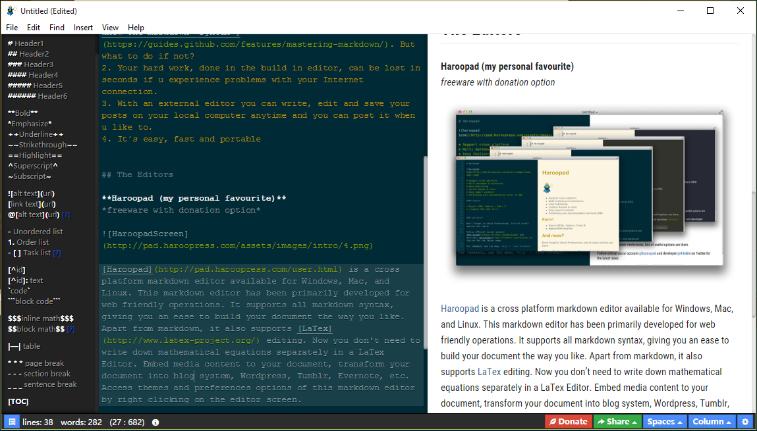757x431 pixels.
Task: Click the help [?] next to Task list
Action: (57, 253)
